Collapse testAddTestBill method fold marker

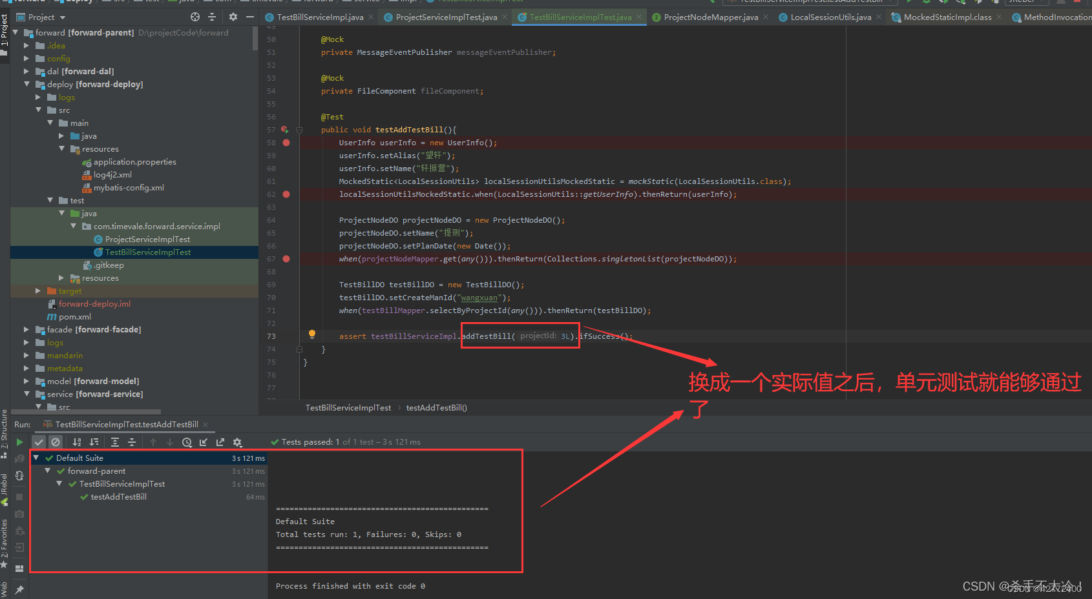click(299, 130)
